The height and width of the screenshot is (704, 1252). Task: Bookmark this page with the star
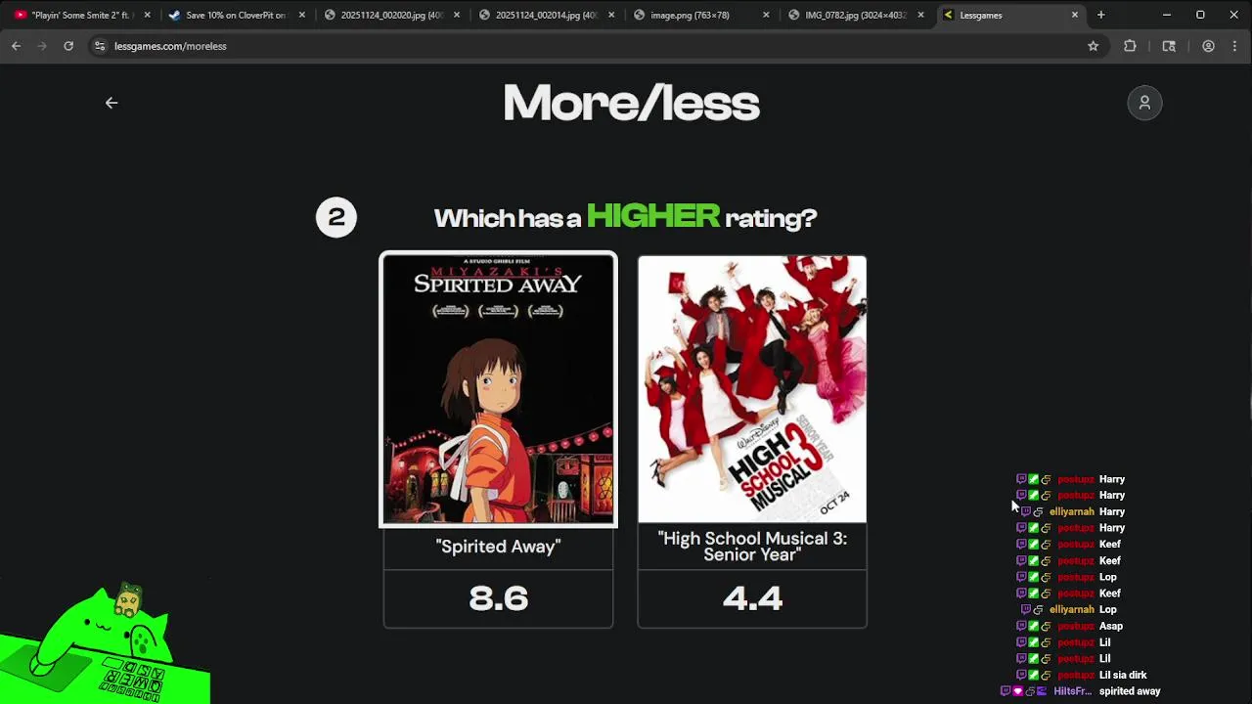click(1094, 46)
